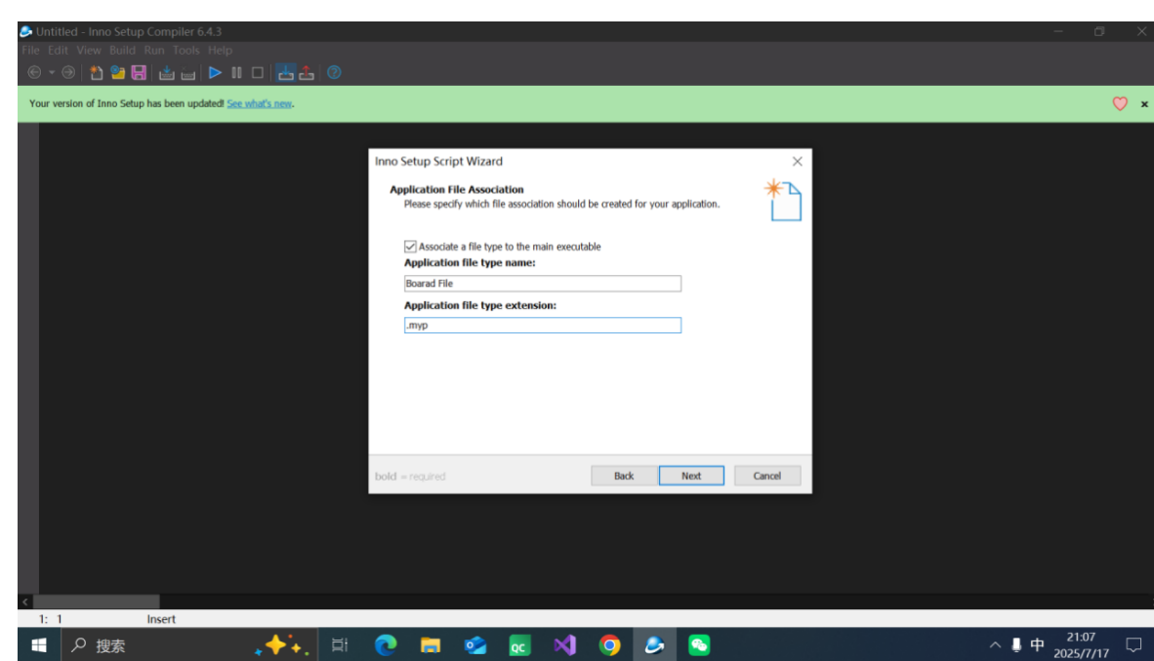Create a new script with the New icon
This screenshot has height=661, width=1154.
tap(96, 72)
